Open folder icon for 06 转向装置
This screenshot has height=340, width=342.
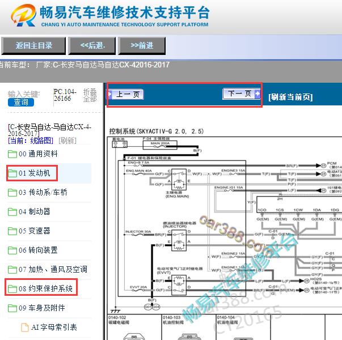12,250
